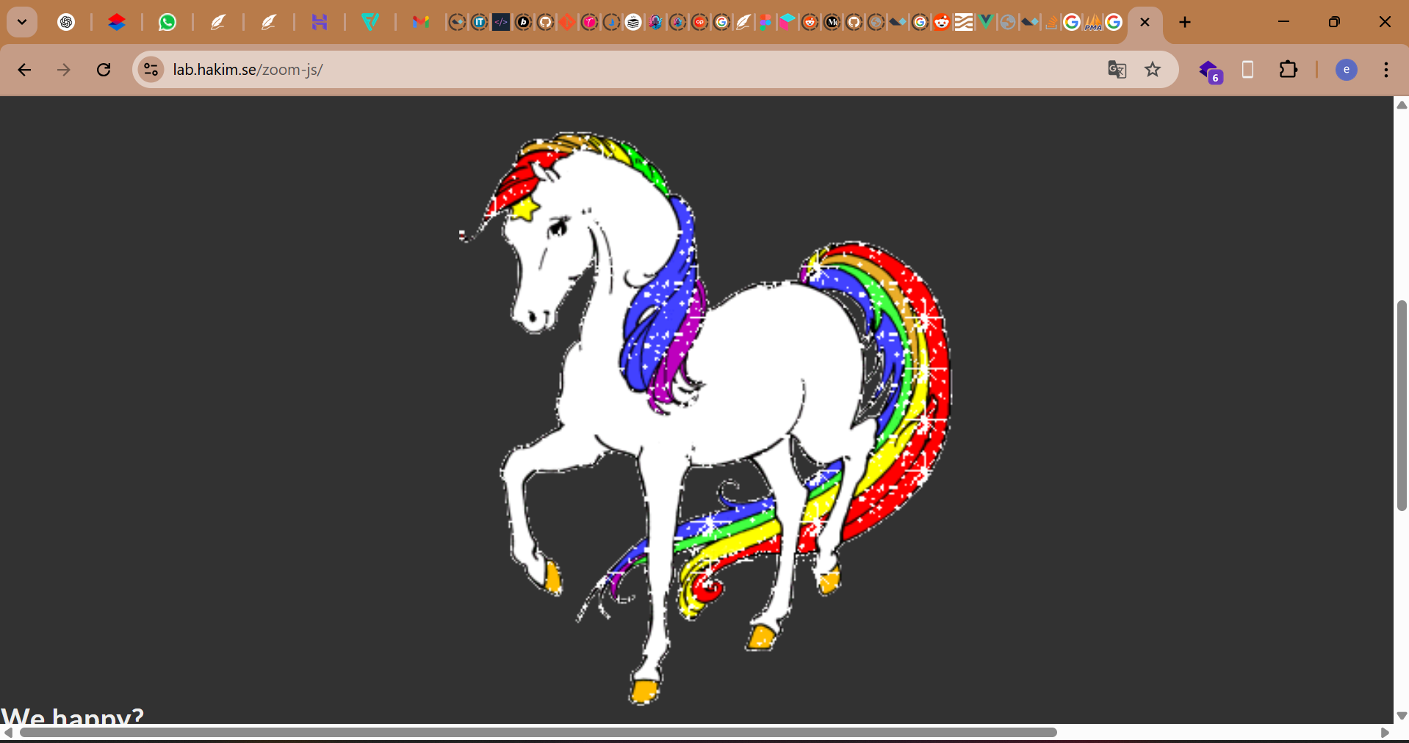Bookmark this page with the star
This screenshot has height=743, width=1409.
point(1153,70)
